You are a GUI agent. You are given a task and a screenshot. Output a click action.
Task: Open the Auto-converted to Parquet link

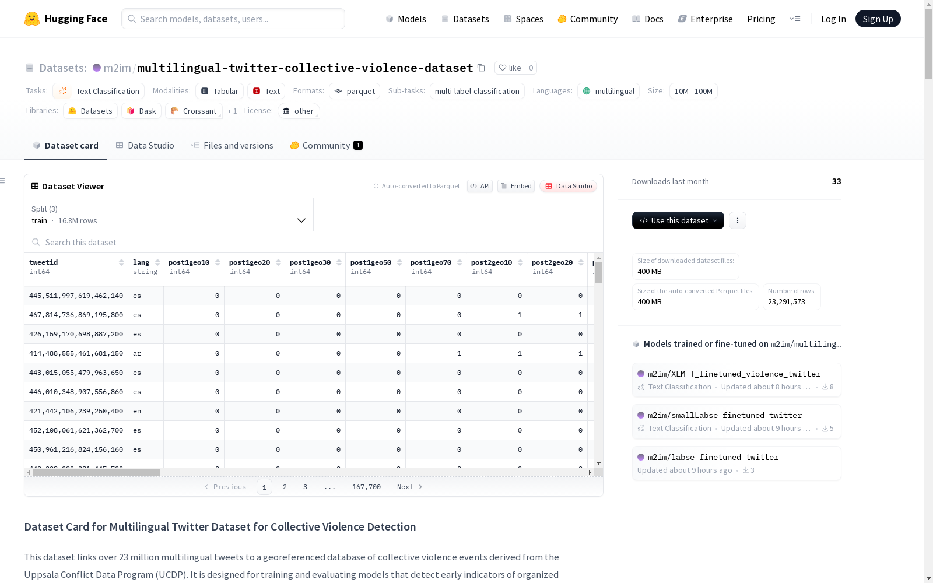(x=405, y=186)
